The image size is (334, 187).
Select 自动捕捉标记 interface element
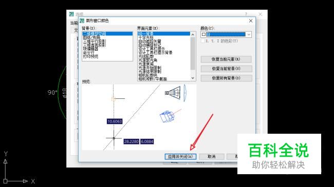pyautogui.click(x=150, y=45)
